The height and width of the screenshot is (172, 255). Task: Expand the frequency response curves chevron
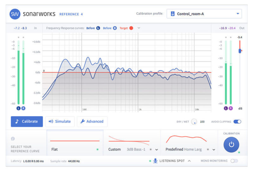click(x=139, y=28)
